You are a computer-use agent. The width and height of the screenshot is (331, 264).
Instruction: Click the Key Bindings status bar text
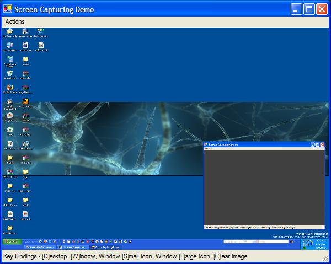pos(125,256)
